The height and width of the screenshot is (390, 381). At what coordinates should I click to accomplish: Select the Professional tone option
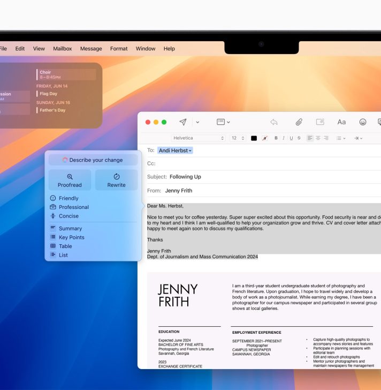(74, 207)
